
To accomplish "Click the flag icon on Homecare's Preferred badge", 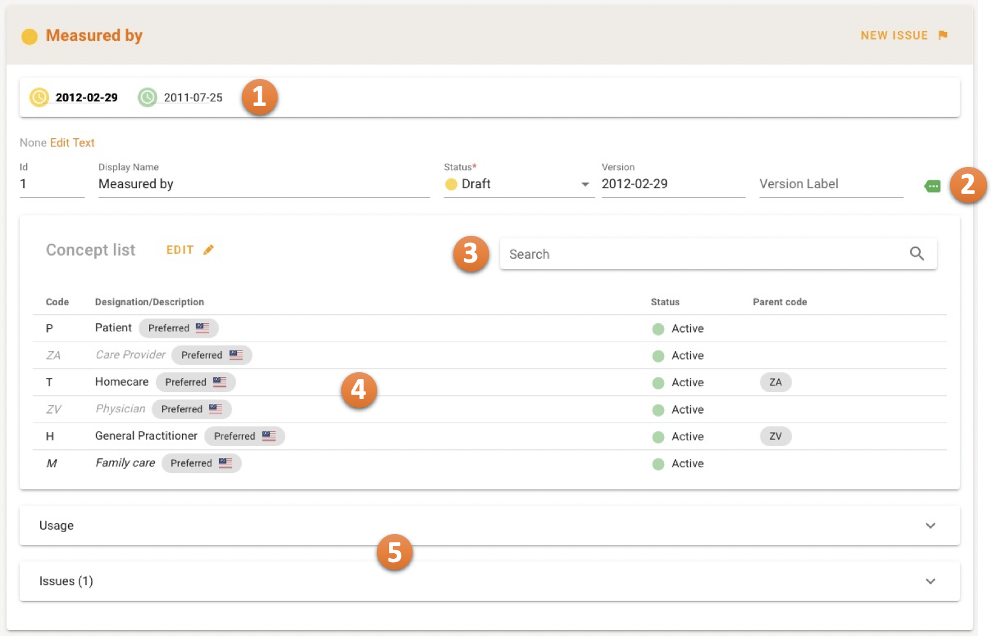I will click(x=220, y=382).
